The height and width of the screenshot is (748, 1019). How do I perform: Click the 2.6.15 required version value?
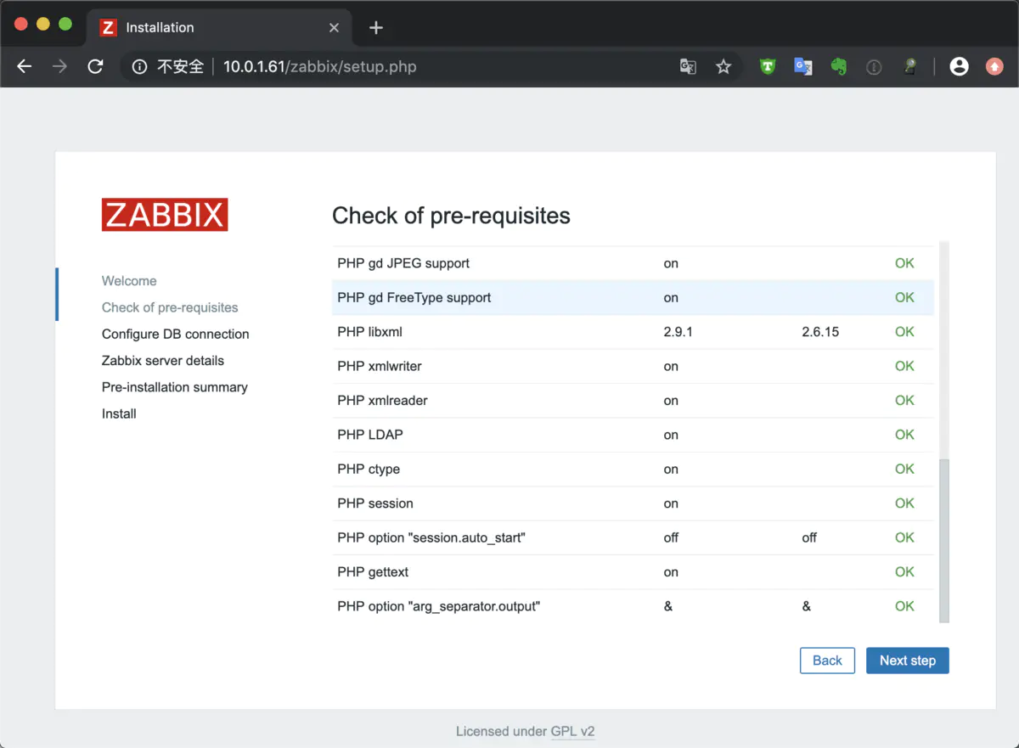(x=820, y=332)
